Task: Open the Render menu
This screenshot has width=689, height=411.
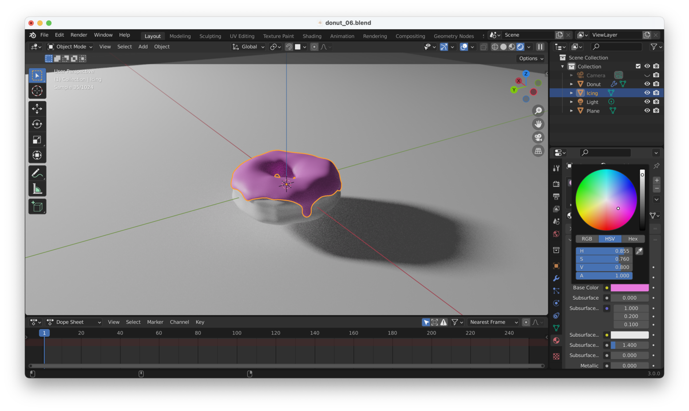Action: coord(79,35)
